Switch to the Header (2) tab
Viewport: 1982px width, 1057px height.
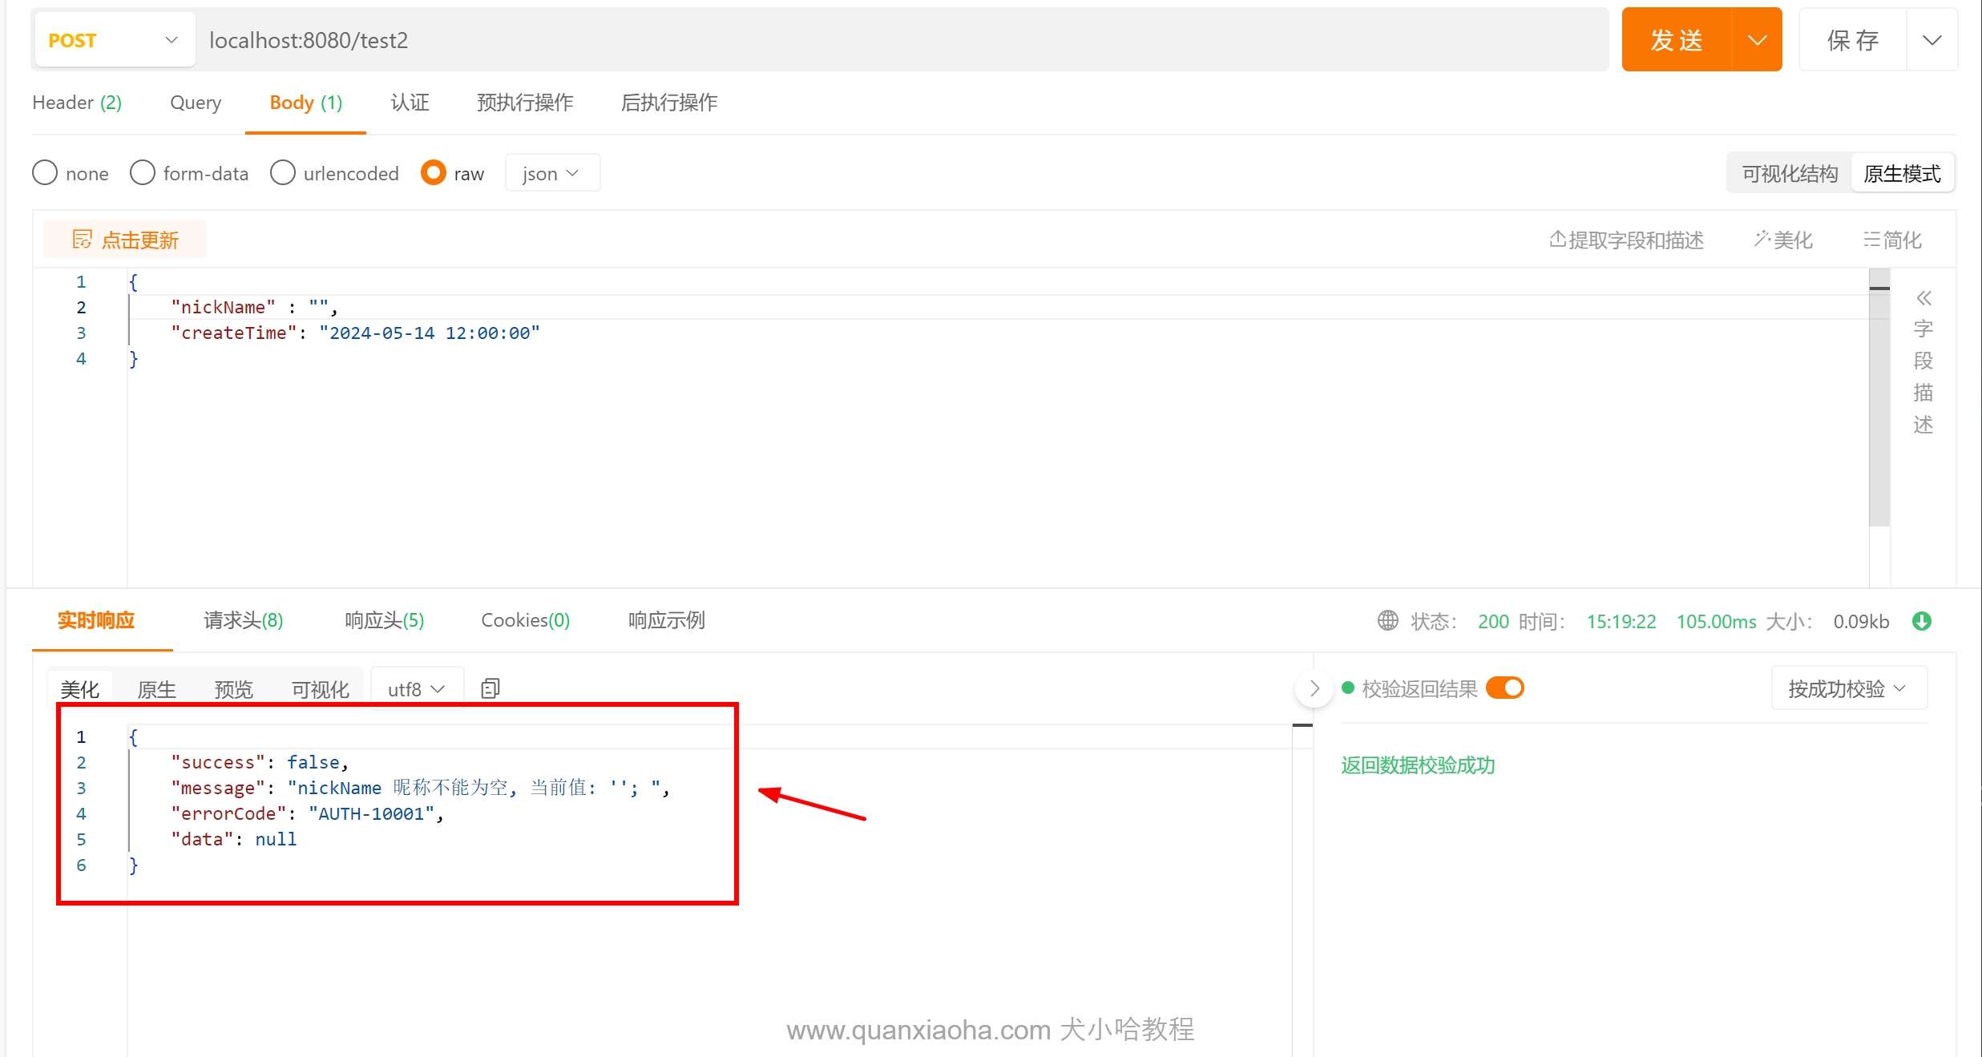pyautogui.click(x=77, y=103)
